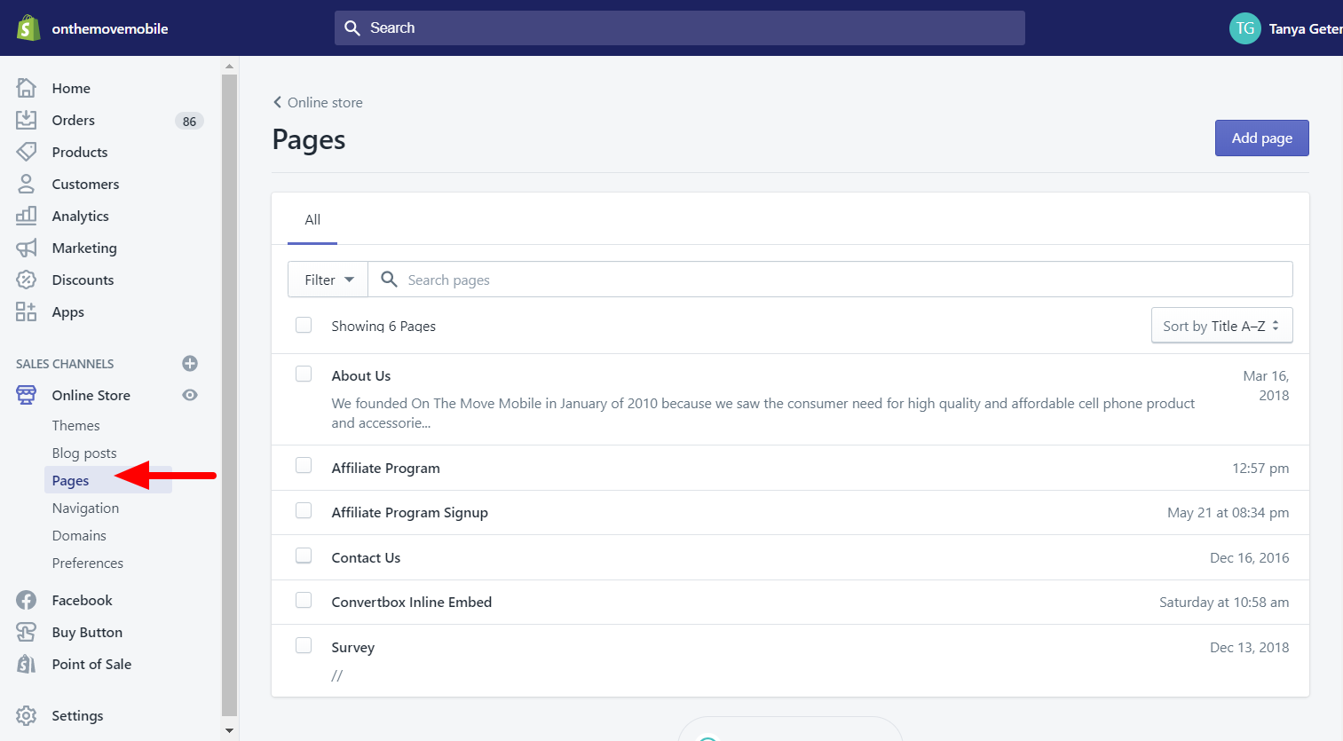This screenshot has width=1343, height=741.
Task: Click the top Search field
Action: 680,28
